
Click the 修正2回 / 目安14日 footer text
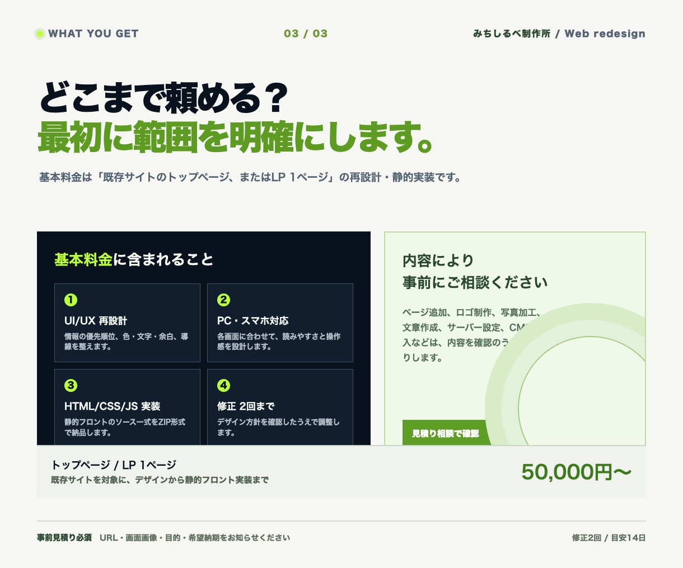click(x=609, y=538)
